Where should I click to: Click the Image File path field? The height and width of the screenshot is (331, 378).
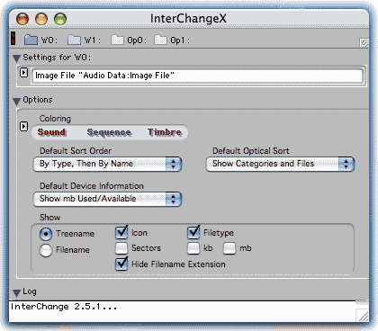tap(197, 76)
